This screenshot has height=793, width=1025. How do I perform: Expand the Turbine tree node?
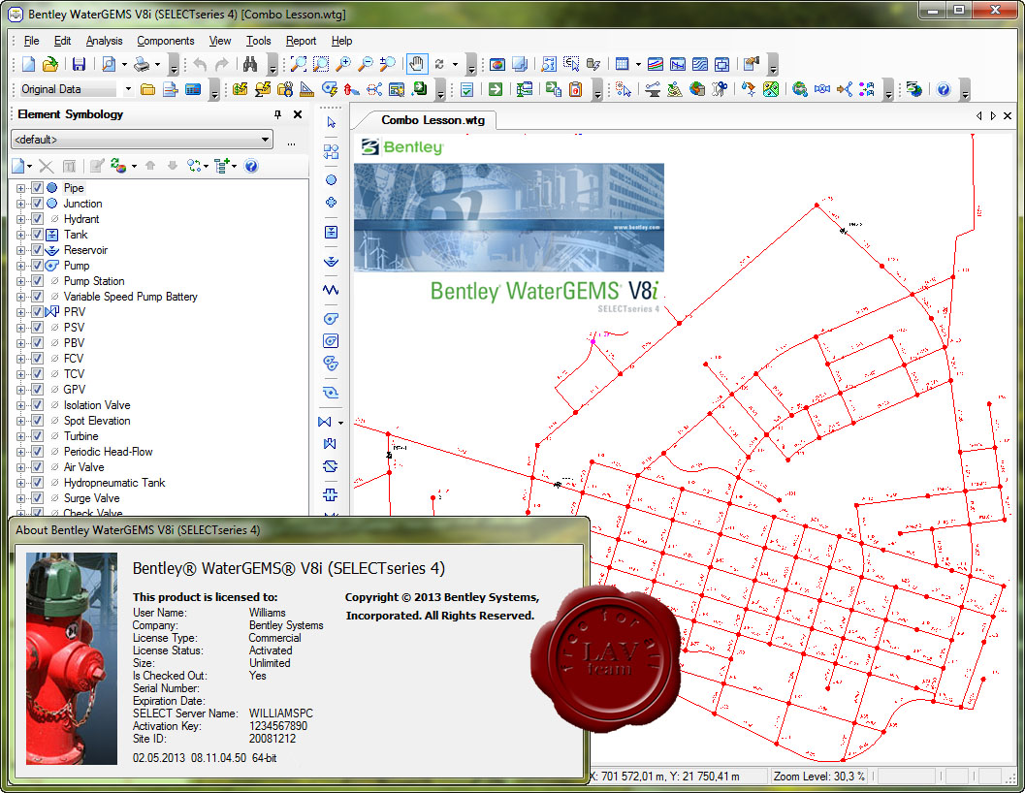pyautogui.click(x=21, y=436)
